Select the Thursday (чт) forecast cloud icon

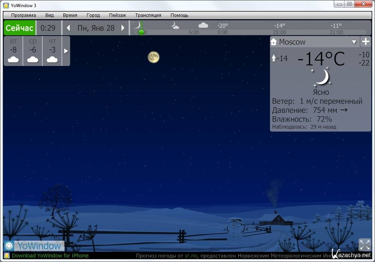coord(52,60)
